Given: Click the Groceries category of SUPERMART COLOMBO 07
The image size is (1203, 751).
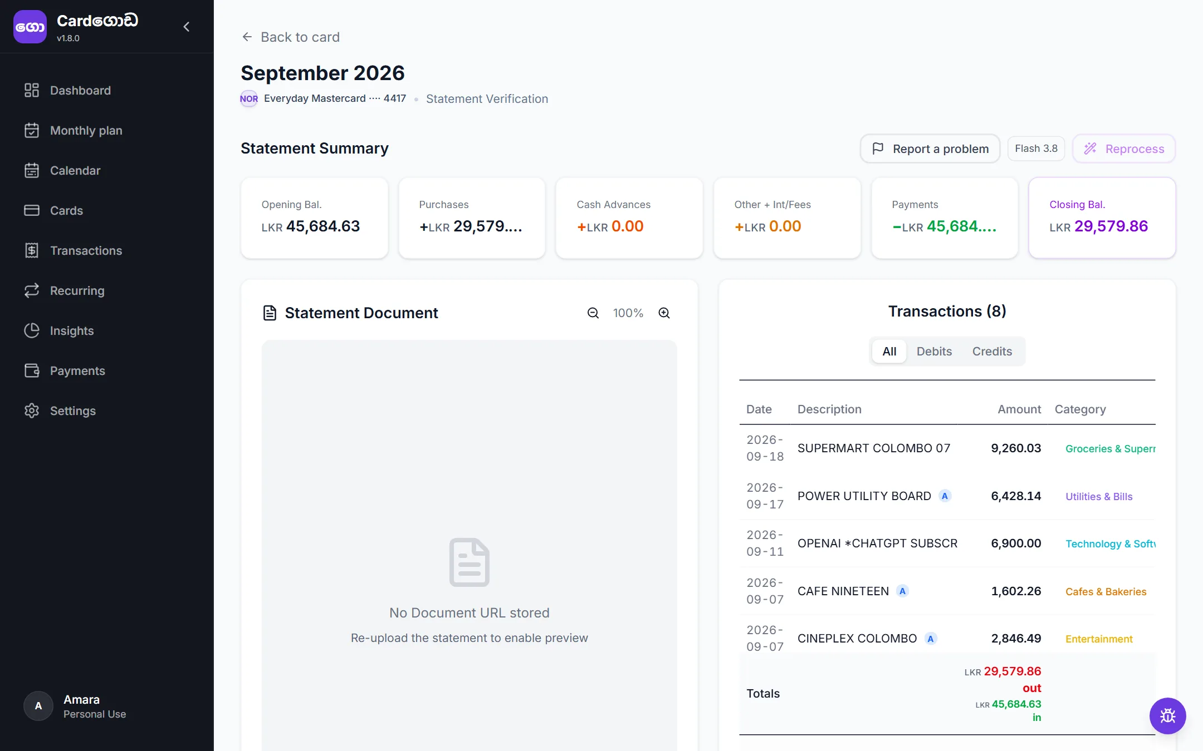Looking at the screenshot, I should (x=1110, y=449).
